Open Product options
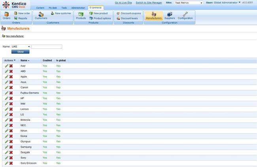Viewport: 257px width, 167px height. [100, 18]
